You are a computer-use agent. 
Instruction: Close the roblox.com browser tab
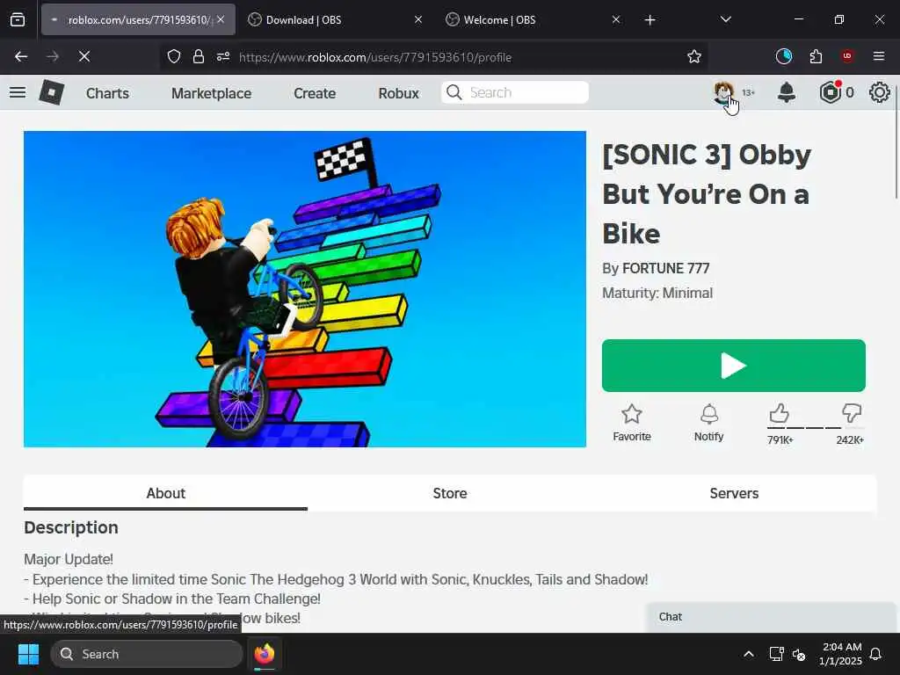pos(221,19)
